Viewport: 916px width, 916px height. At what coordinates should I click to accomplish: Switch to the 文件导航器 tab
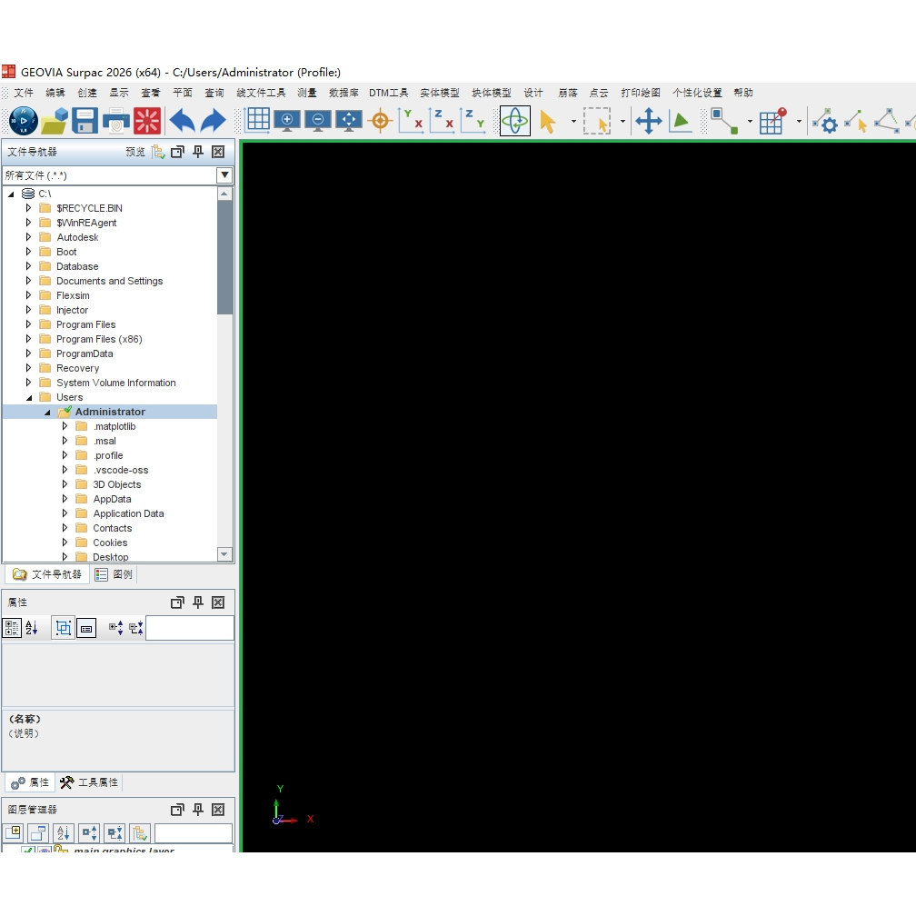[47, 575]
